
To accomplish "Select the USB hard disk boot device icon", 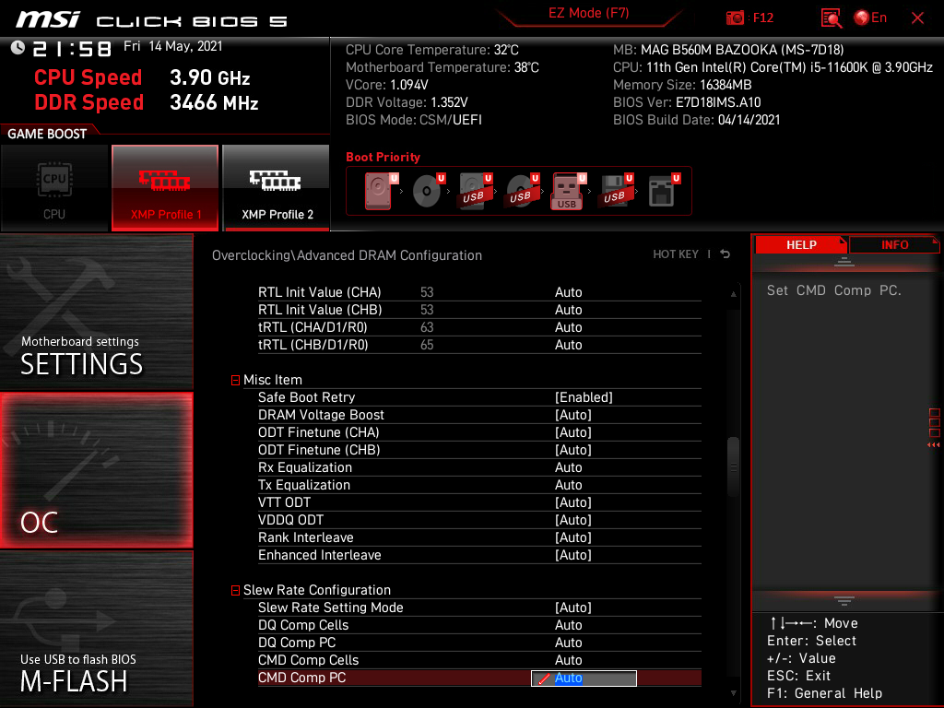I will tap(475, 191).
